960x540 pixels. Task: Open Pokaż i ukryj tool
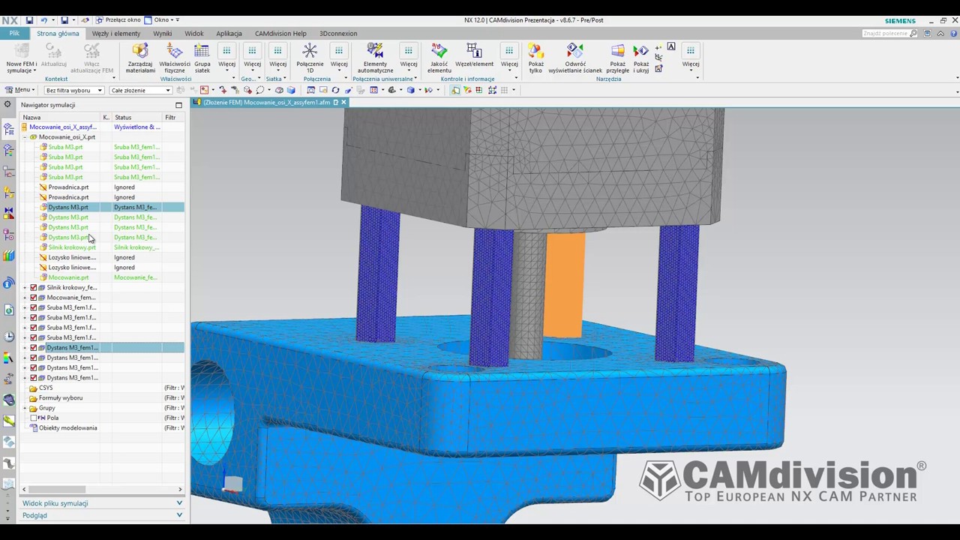point(641,57)
